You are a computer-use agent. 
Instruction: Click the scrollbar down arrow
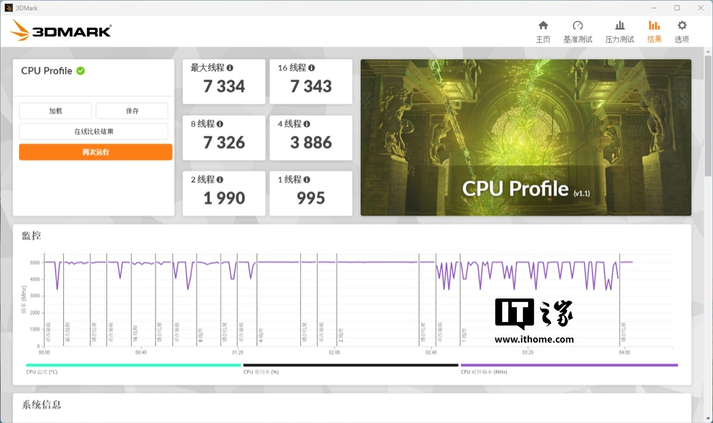click(x=708, y=418)
